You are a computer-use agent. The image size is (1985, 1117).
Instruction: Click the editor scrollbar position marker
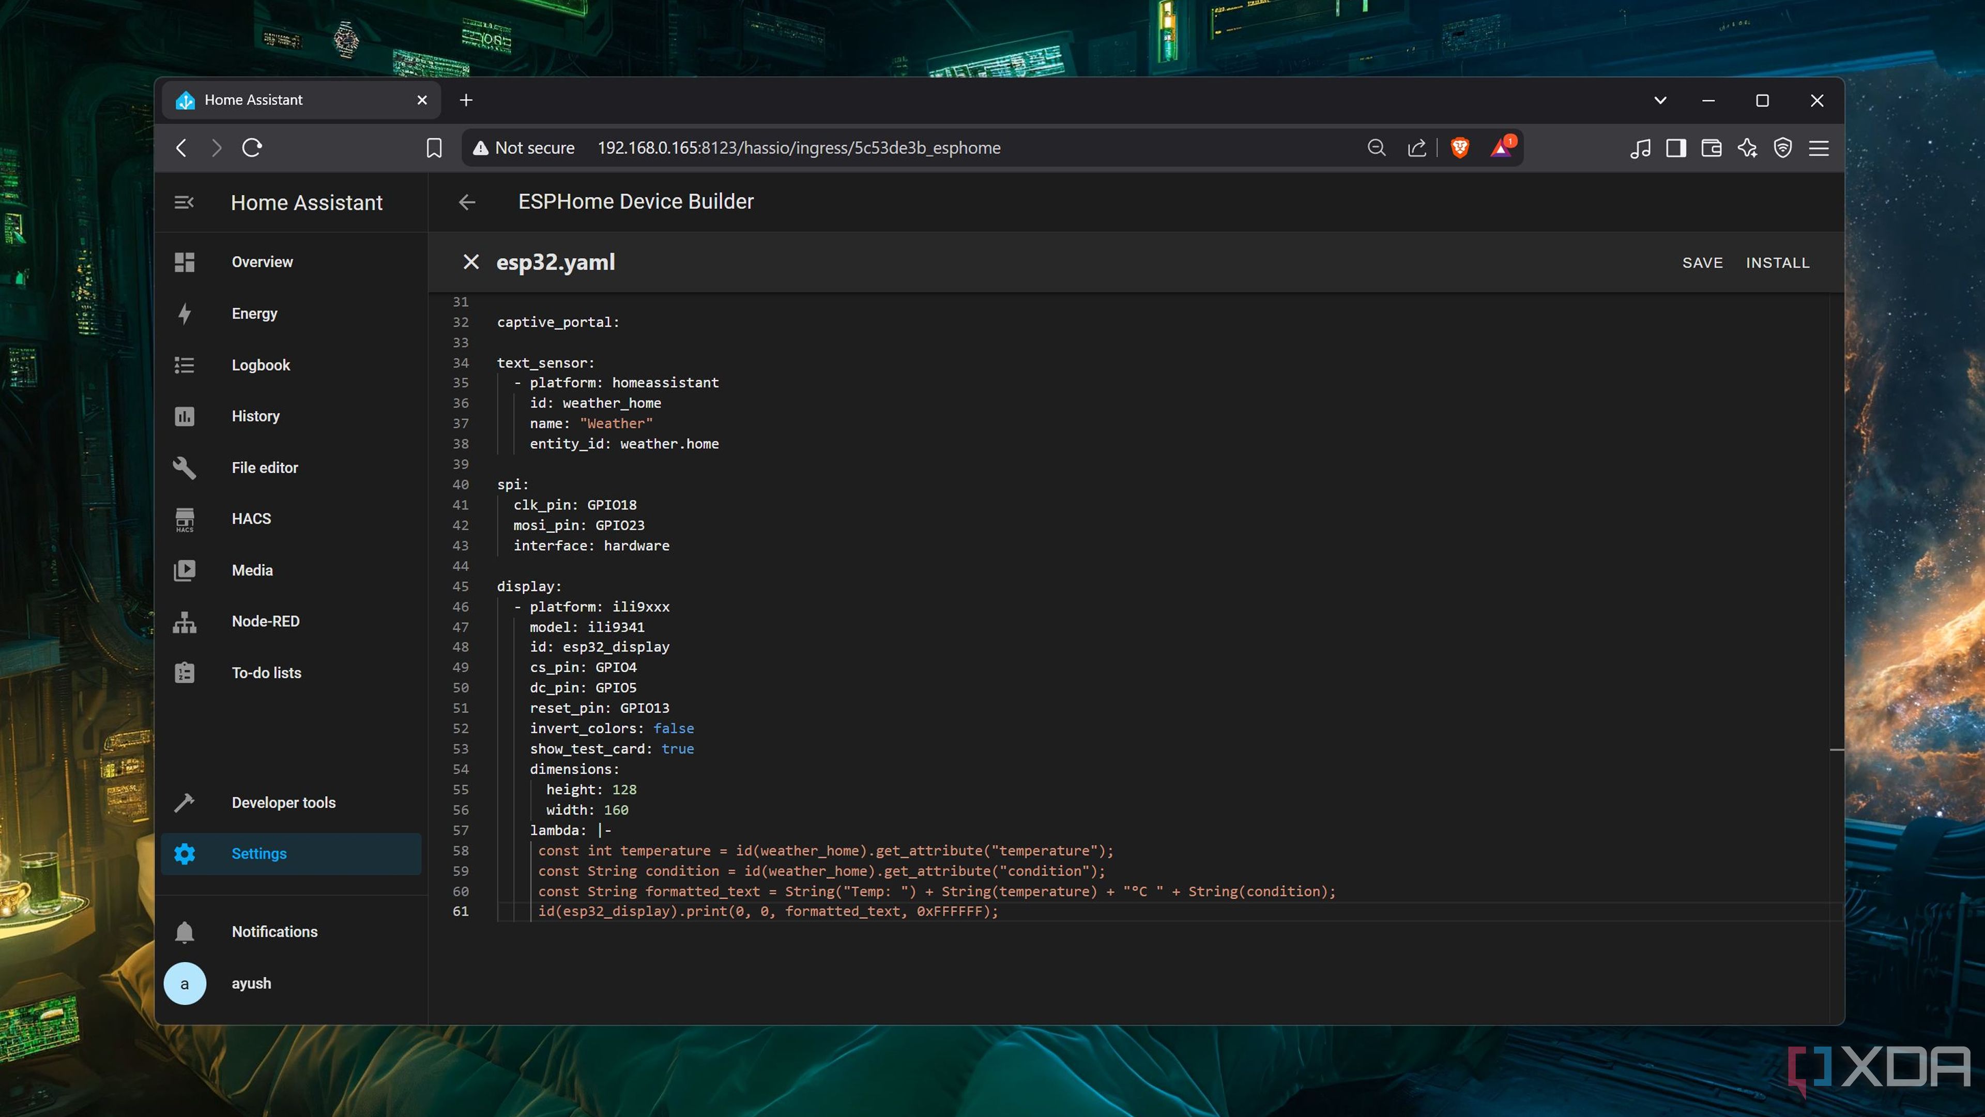click(1836, 749)
